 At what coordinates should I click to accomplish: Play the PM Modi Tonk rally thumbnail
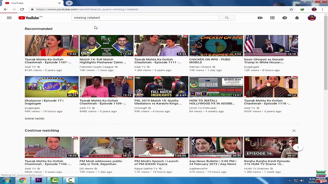point(107,147)
